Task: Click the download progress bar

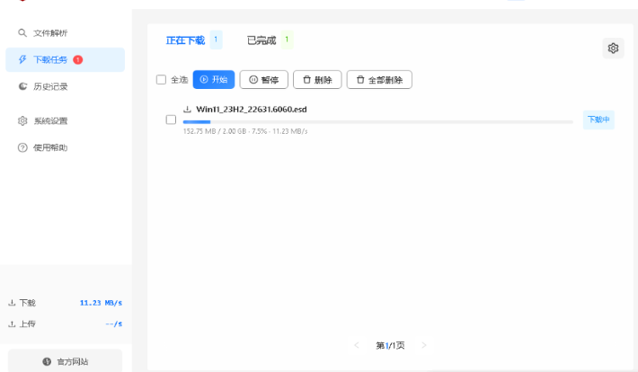Action: (377, 121)
